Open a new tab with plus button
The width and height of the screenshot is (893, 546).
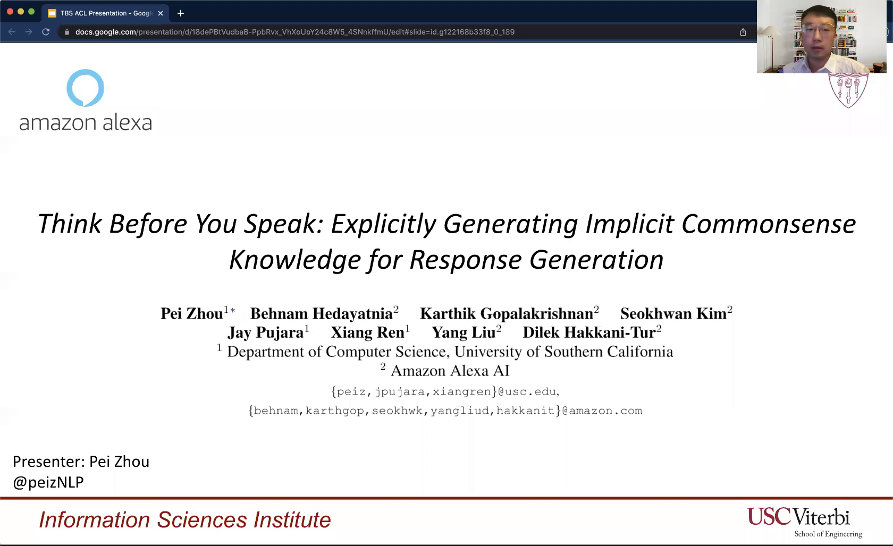pyautogui.click(x=181, y=13)
